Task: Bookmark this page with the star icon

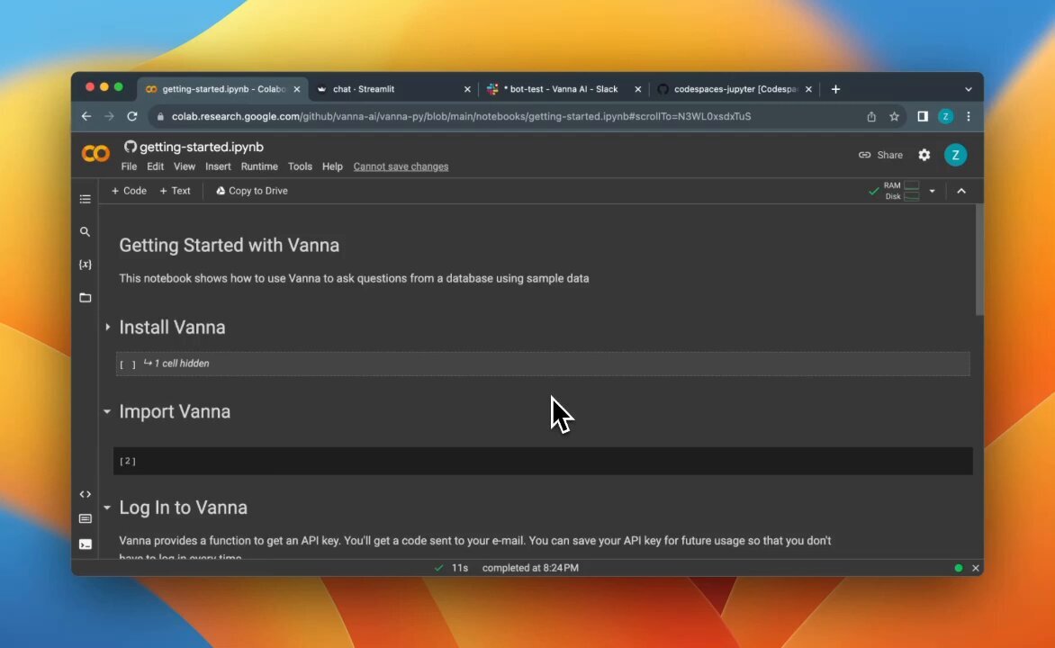Action: [894, 116]
